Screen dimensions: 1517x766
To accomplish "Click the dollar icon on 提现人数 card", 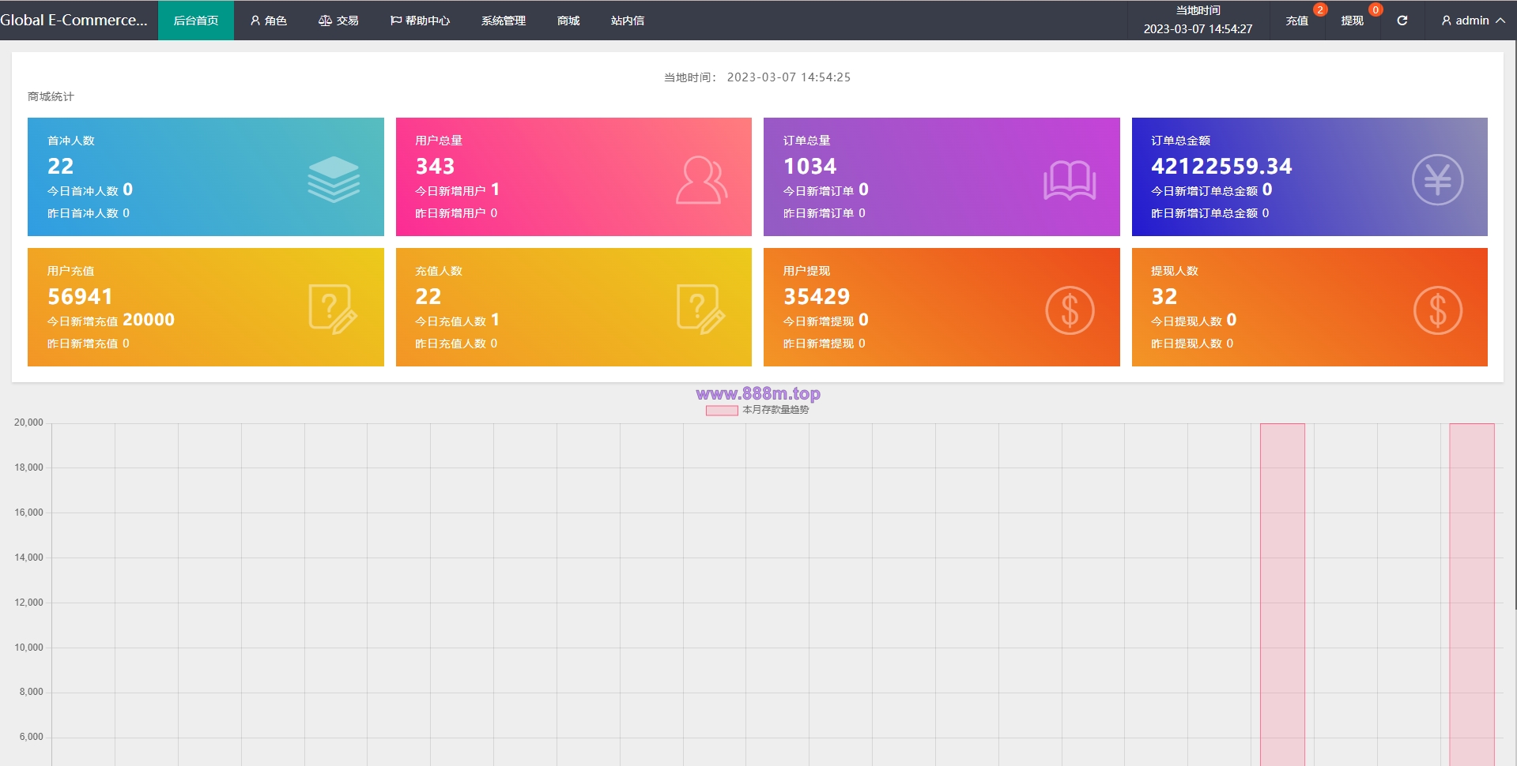I will tap(1437, 310).
